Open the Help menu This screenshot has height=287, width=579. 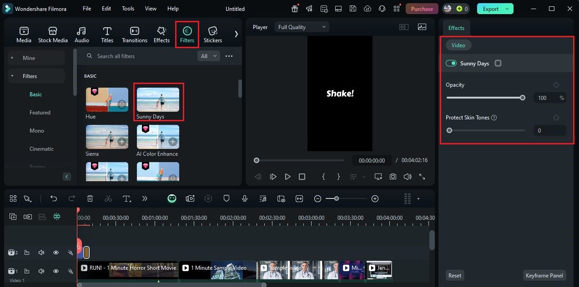(173, 9)
